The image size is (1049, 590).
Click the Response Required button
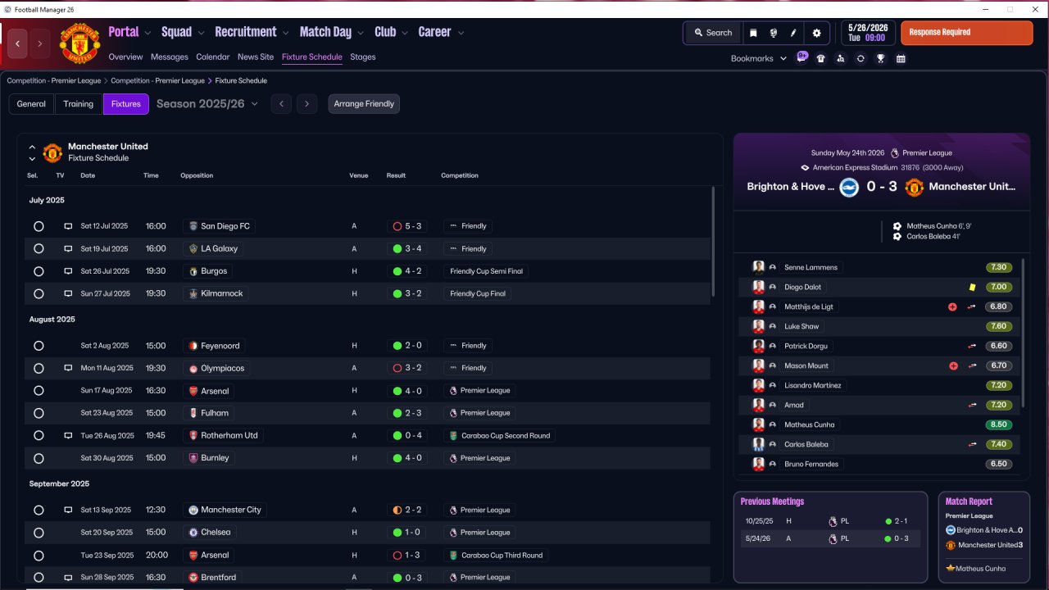[966, 33]
